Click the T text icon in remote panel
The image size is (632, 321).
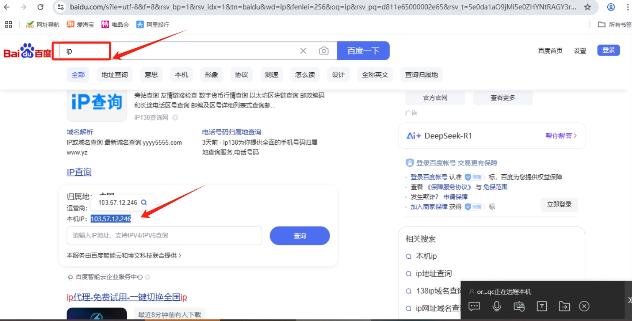[x=542, y=306]
